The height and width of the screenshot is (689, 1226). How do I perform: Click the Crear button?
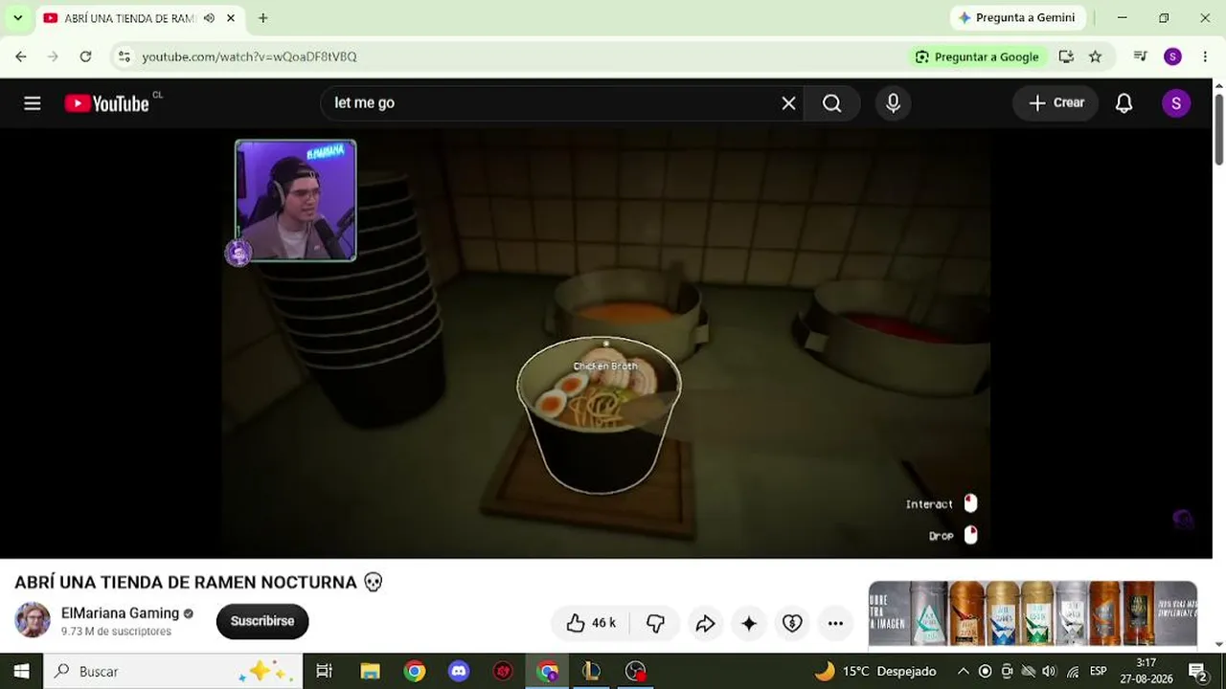click(x=1056, y=103)
